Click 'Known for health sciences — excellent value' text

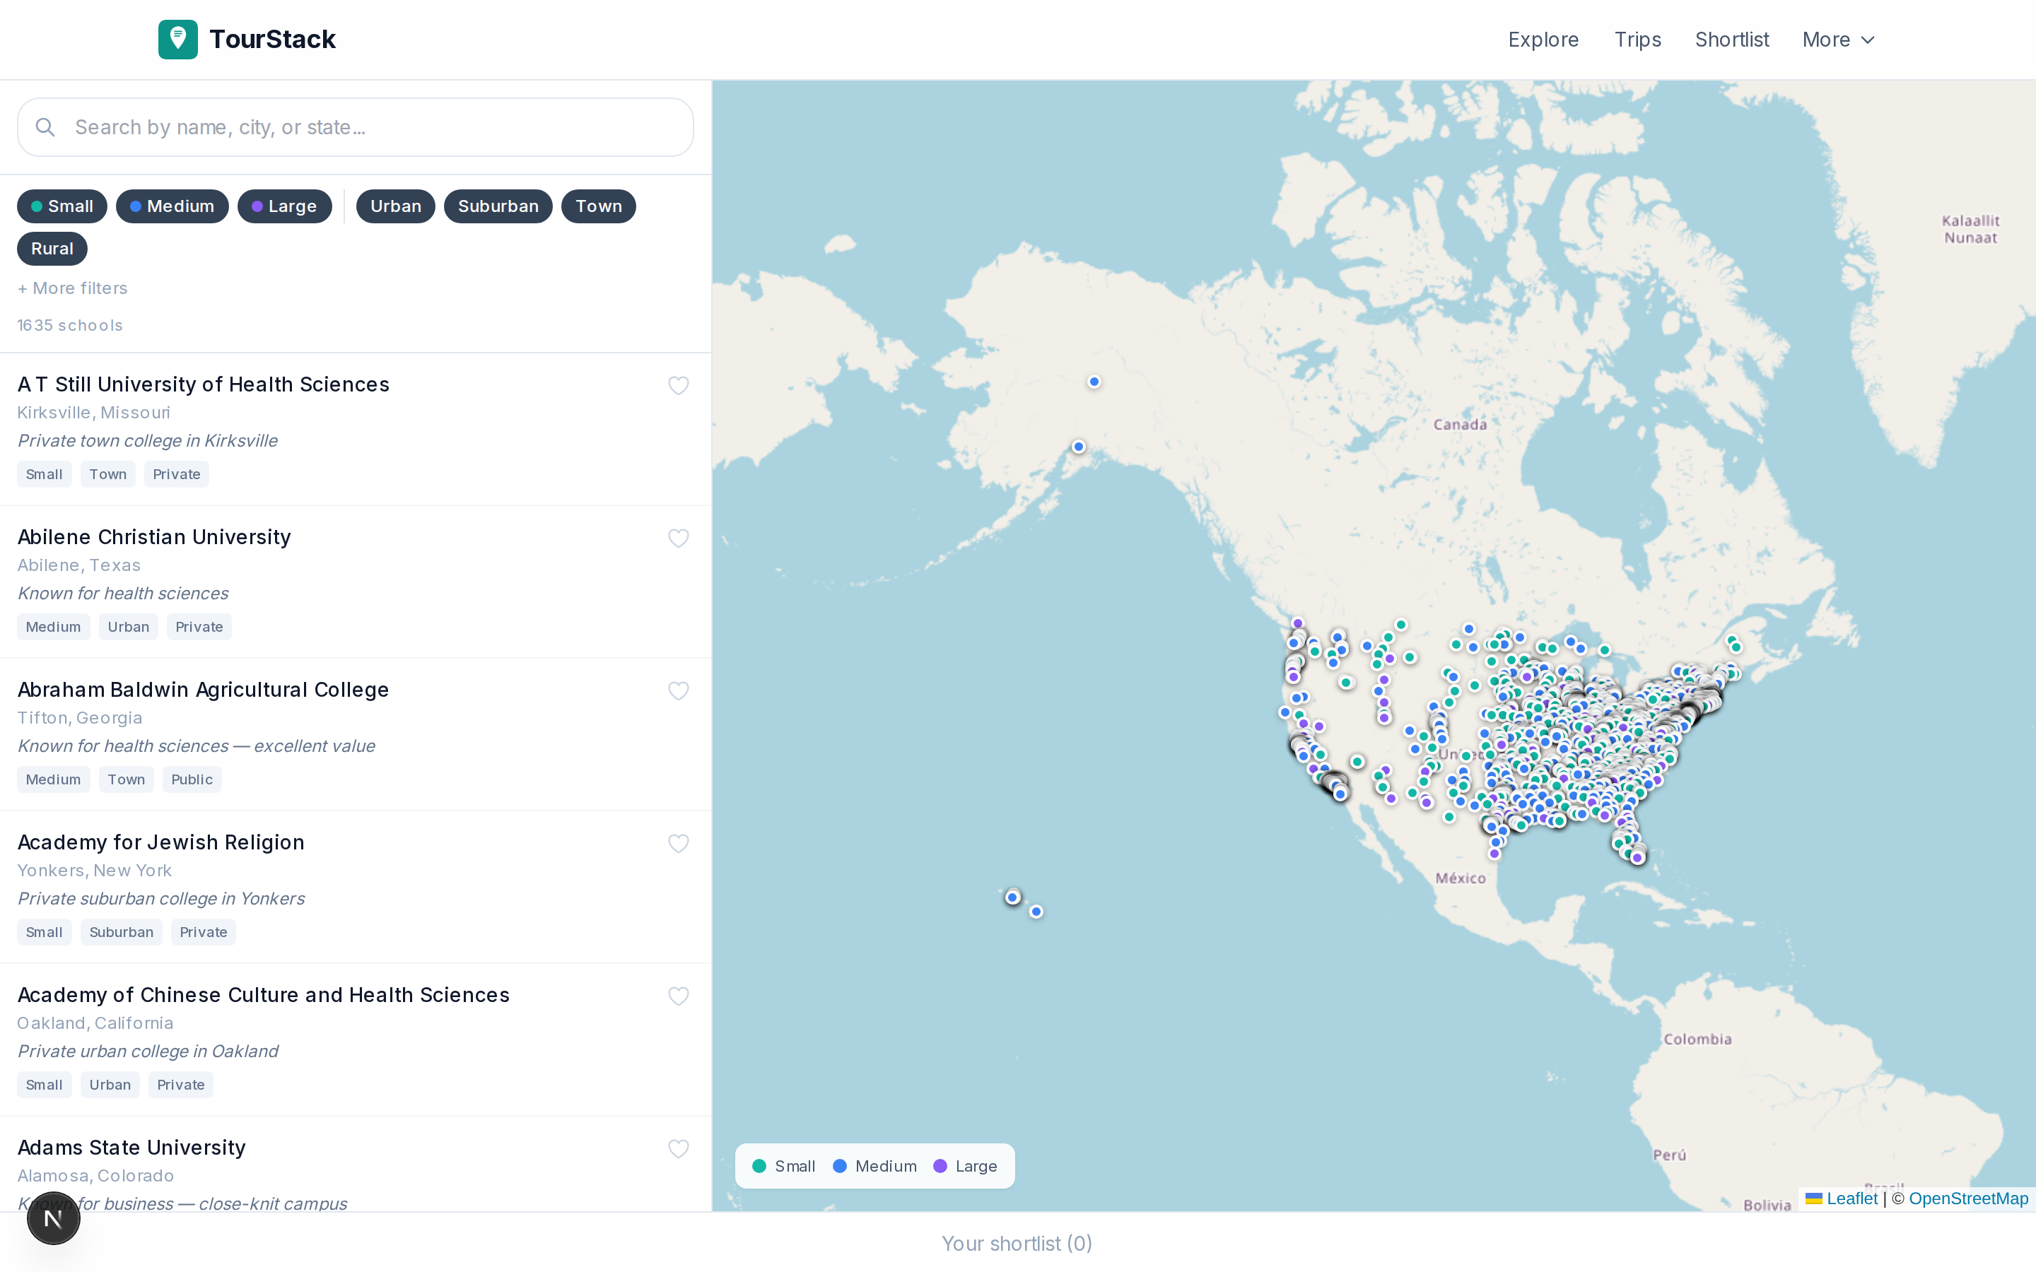(x=196, y=746)
